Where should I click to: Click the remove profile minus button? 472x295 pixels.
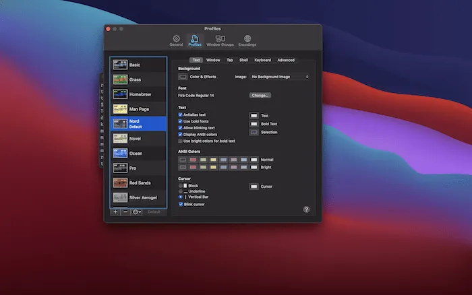[x=125, y=212]
